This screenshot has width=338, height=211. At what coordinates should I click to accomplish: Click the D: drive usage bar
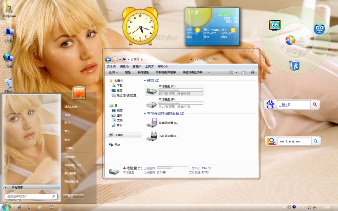(x=181, y=103)
